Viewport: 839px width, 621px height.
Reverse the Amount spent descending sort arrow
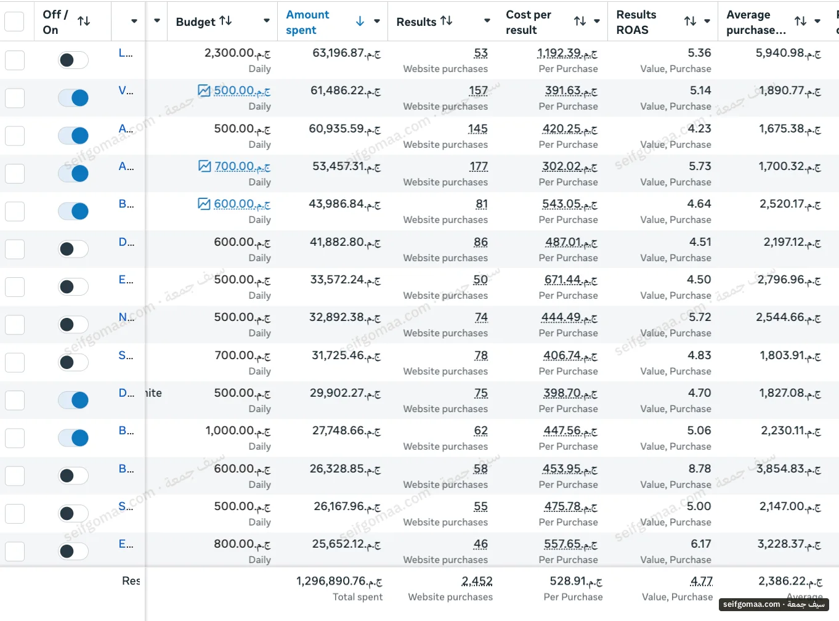point(360,22)
